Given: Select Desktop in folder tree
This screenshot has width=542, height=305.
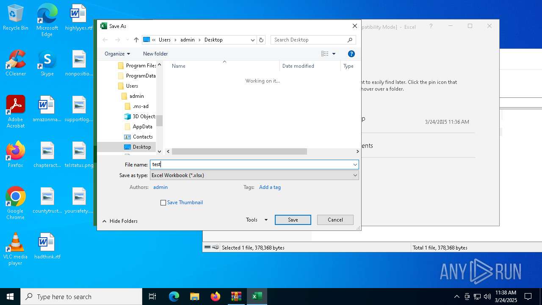Looking at the screenshot, I should (x=137, y=147).
